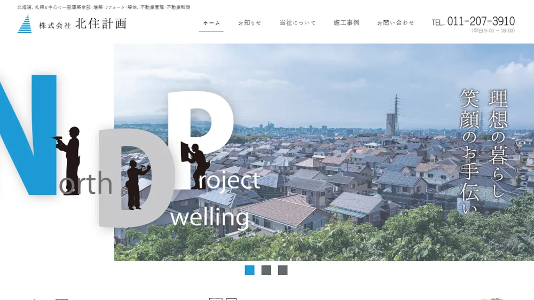534x300 pixels.
Task: Open the ホーム navigation item
Action: pos(211,23)
